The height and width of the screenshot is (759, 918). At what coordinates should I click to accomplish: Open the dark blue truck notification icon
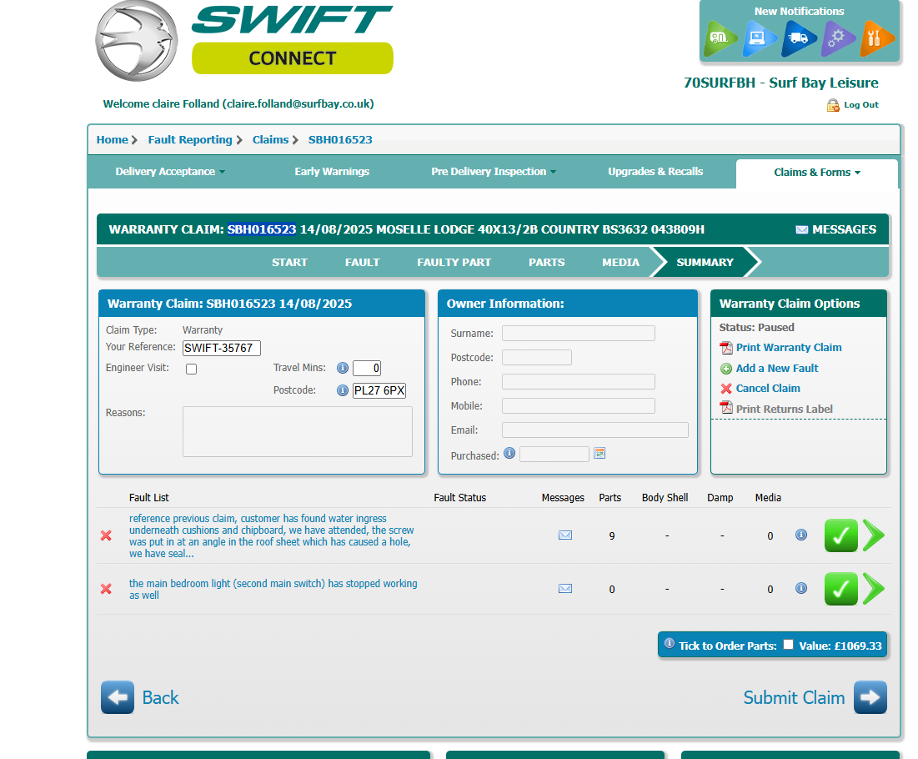798,38
